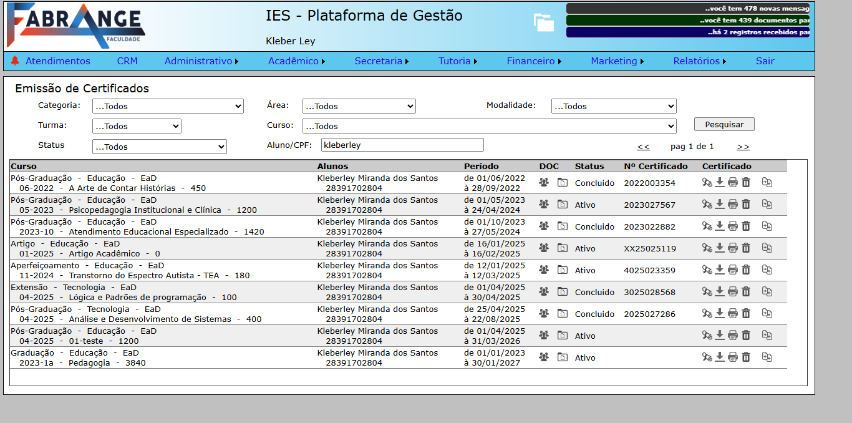The width and height of the screenshot is (852, 423).
Task: Open the Curso dropdown
Action: coord(490,126)
